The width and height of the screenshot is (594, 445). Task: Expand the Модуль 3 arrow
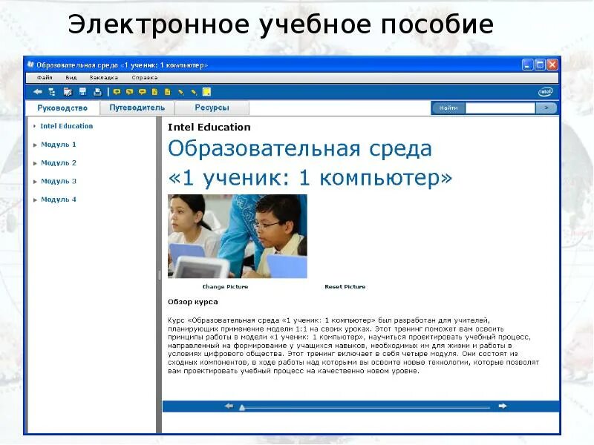coord(35,182)
